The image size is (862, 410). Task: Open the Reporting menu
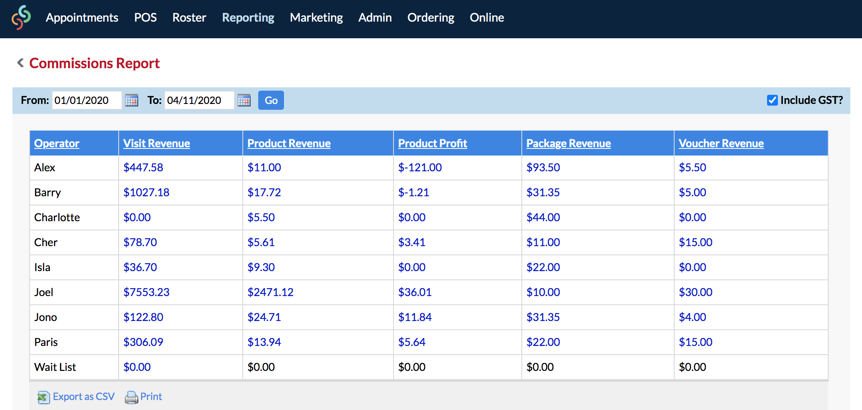point(248,17)
